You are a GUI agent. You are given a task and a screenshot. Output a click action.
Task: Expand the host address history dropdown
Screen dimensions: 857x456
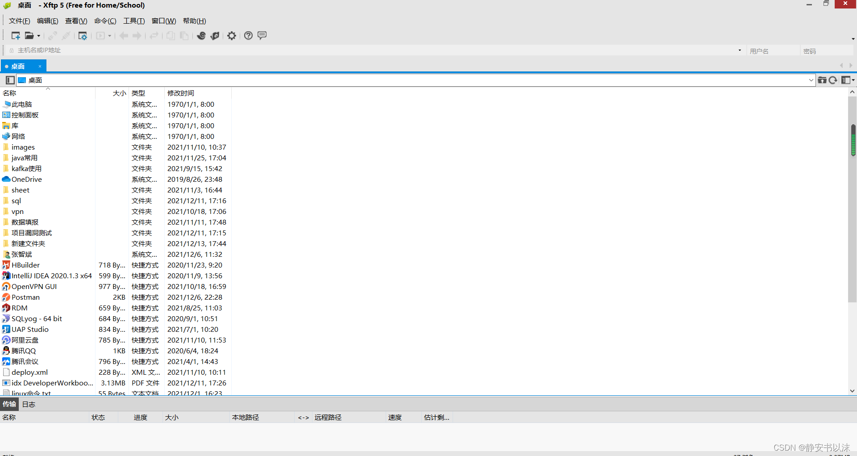(740, 50)
